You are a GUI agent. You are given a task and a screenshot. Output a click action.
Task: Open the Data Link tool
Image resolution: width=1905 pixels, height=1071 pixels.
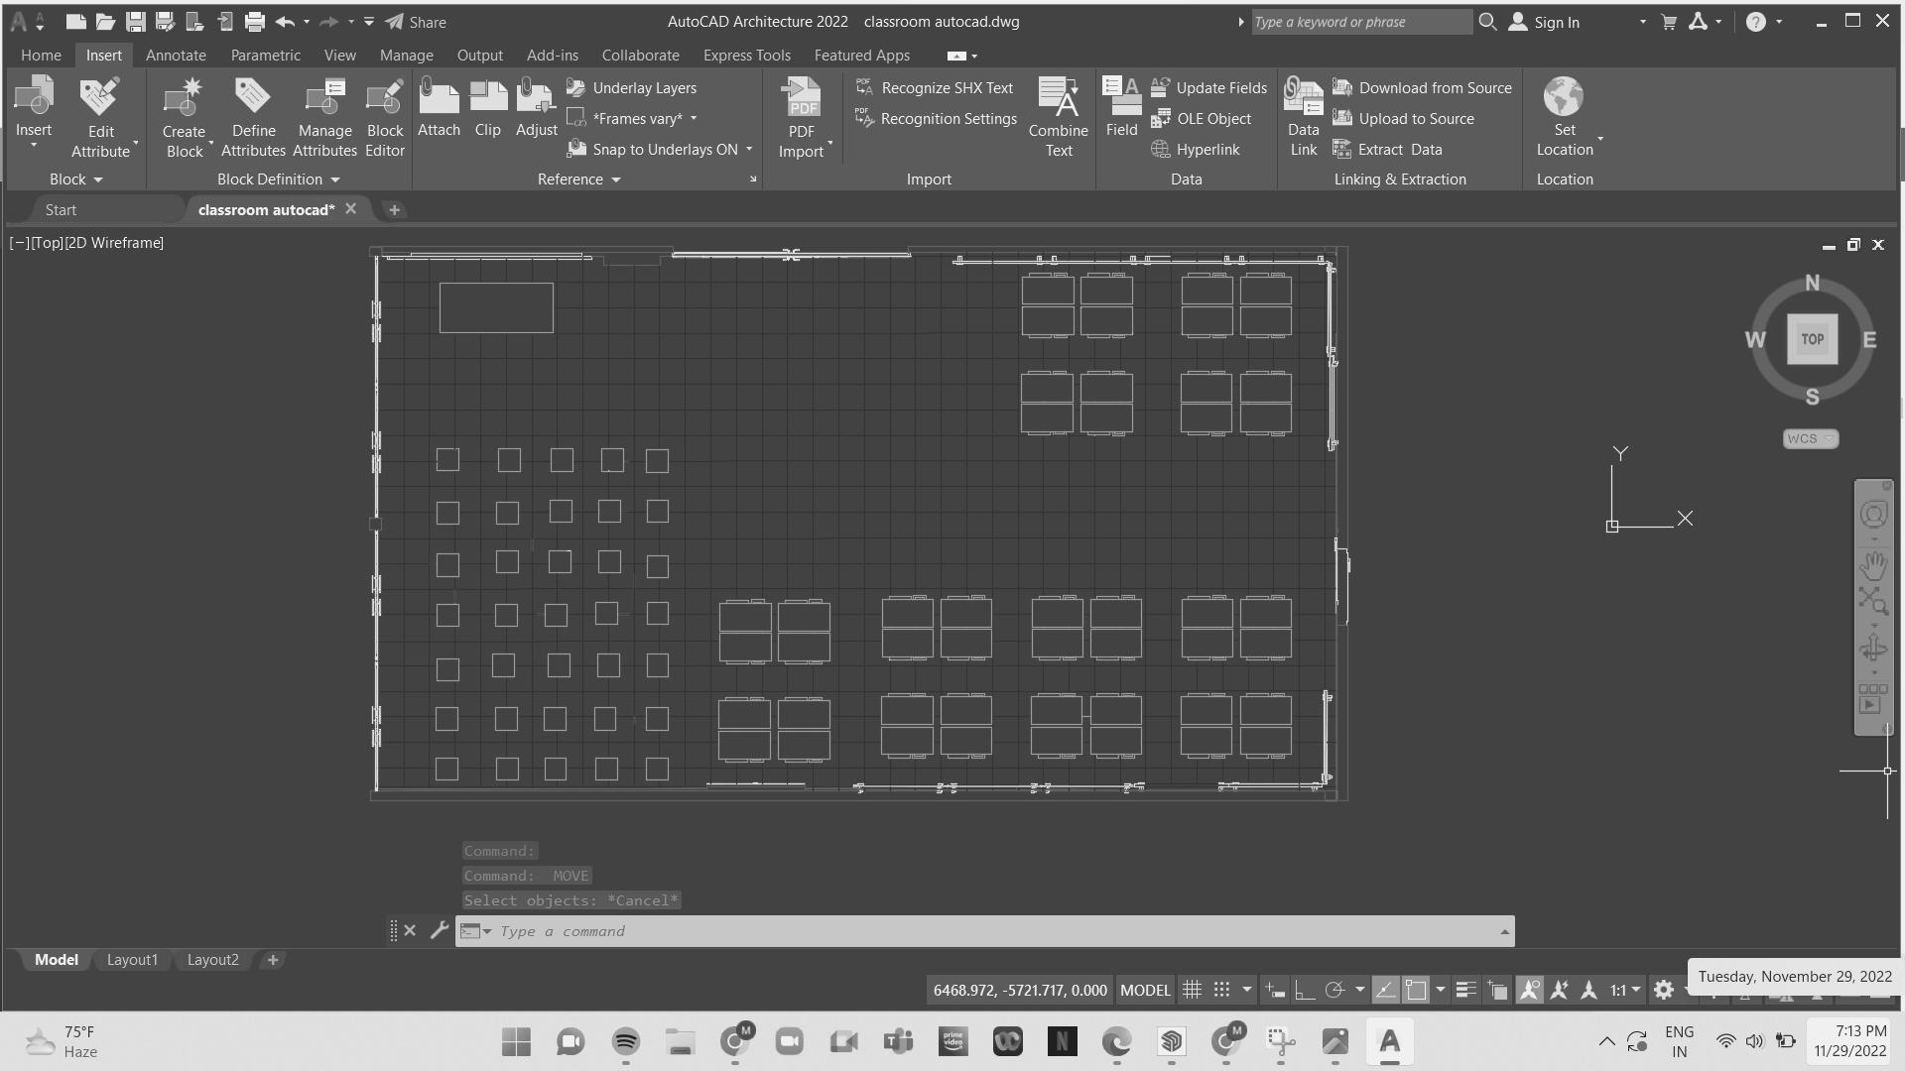(x=1303, y=117)
